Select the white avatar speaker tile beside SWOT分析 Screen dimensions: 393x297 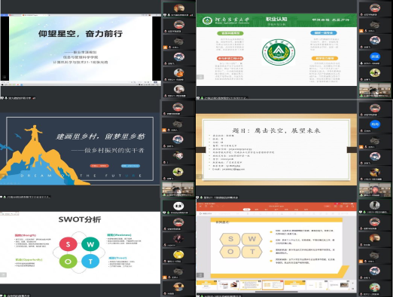click(178, 207)
